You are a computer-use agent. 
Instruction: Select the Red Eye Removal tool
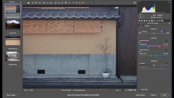(59, 3)
